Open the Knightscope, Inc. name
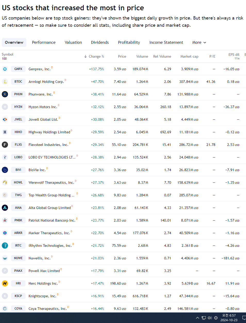Viewport: 246px width, 323px height. (x=42, y=296)
